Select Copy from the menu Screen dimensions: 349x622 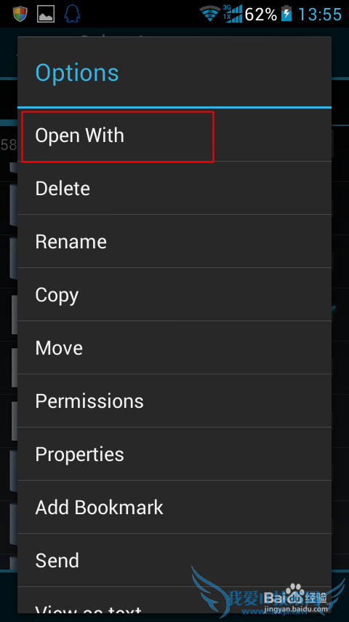[x=174, y=294]
